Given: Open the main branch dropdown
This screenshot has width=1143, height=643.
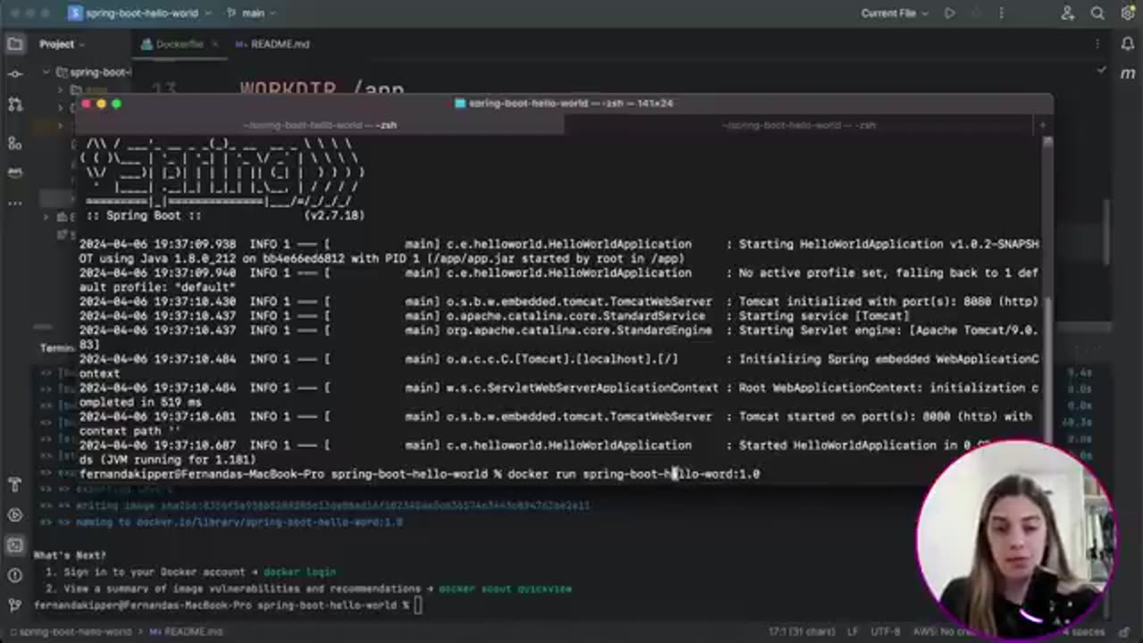Looking at the screenshot, I should tap(252, 13).
